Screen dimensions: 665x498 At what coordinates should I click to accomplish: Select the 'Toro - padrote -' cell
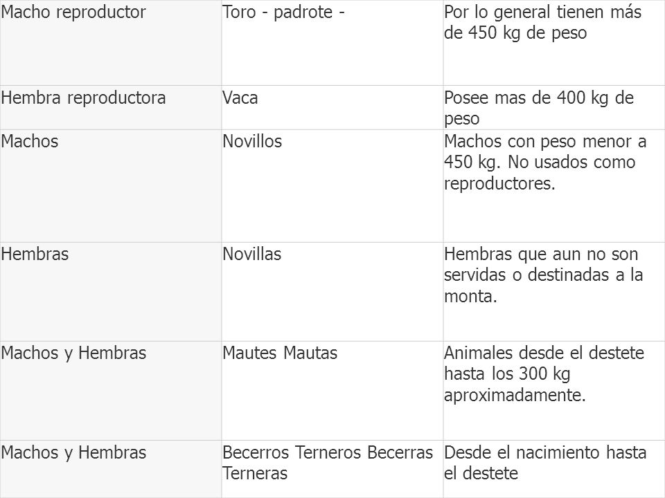click(x=332, y=42)
